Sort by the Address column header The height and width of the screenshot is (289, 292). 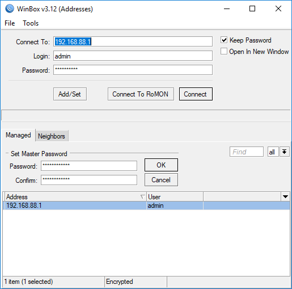(x=75, y=197)
